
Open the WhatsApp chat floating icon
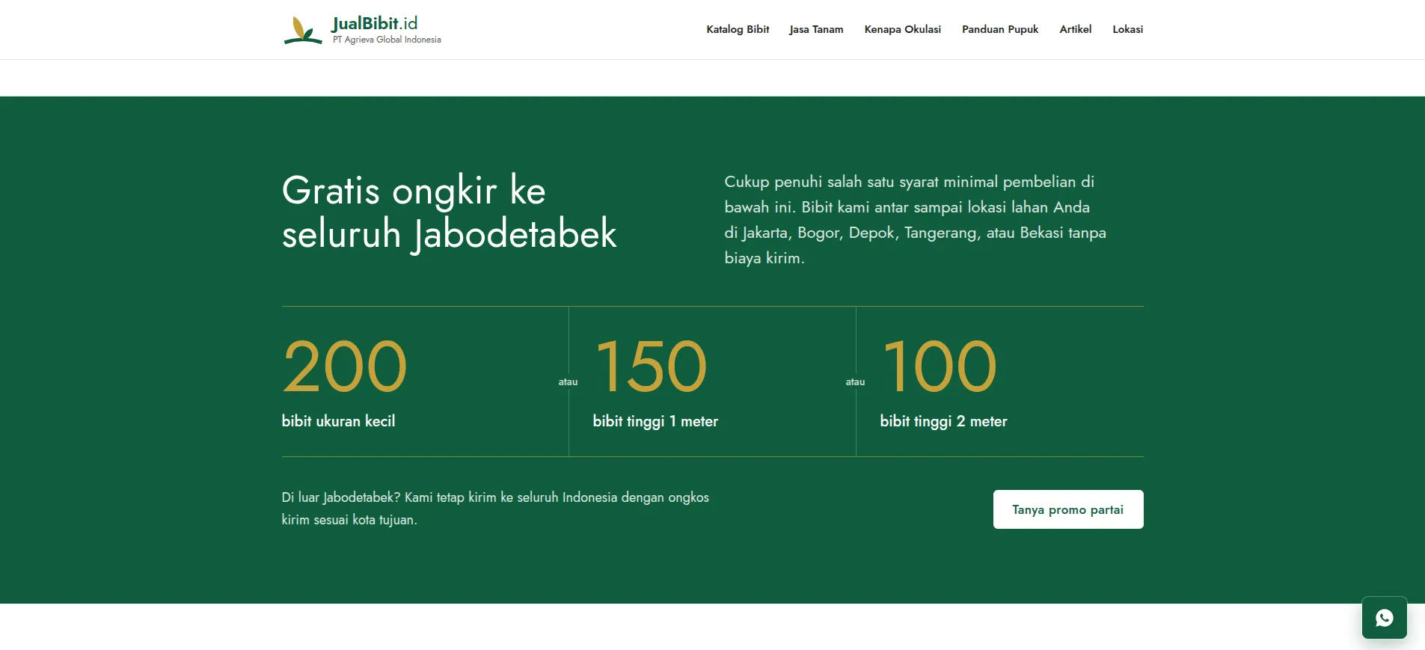[1384, 618]
